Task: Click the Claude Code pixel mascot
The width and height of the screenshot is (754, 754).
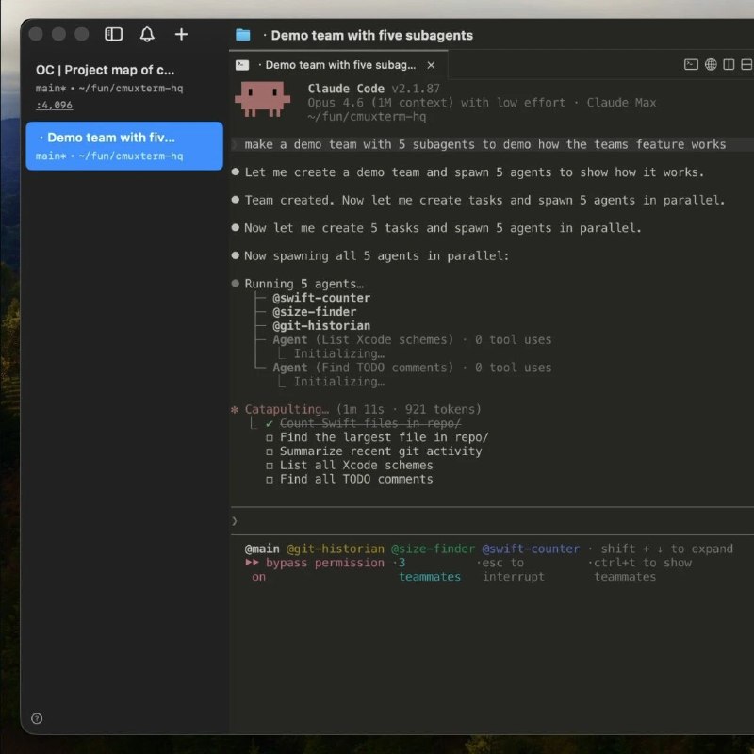Action: click(x=262, y=99)
